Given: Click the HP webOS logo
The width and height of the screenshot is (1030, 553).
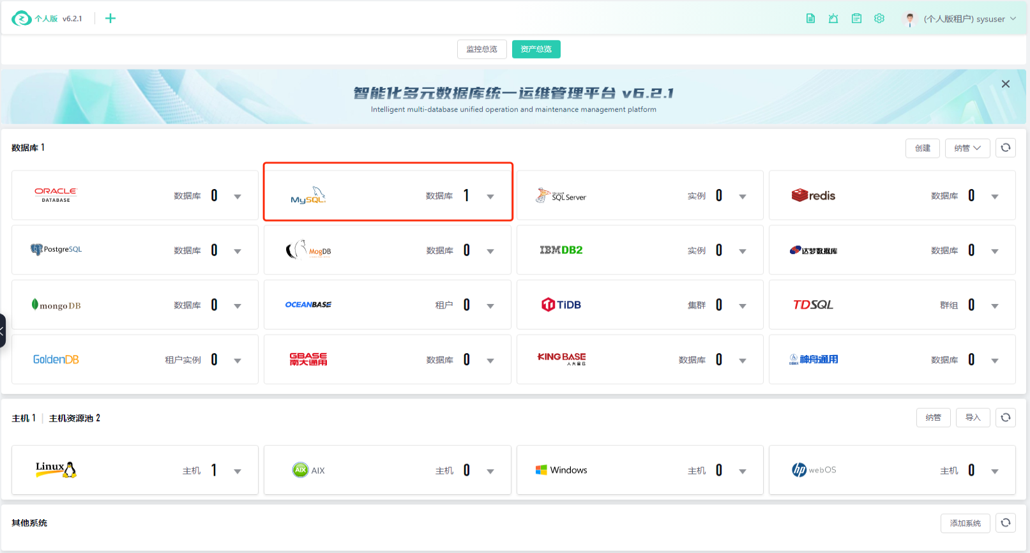Looking at the screenshot, I should coord(814,470).
